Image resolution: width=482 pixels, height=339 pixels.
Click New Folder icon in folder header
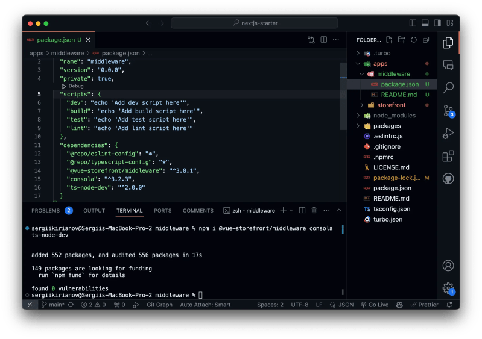pyautogui.click(x=401, y=40)
